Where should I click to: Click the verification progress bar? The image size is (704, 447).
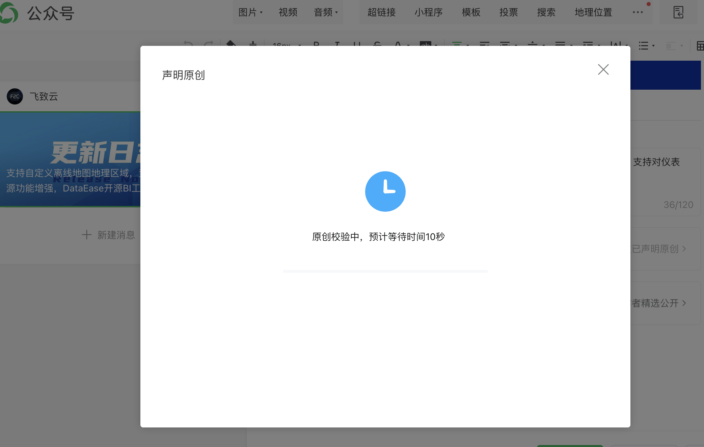point(385,271)
